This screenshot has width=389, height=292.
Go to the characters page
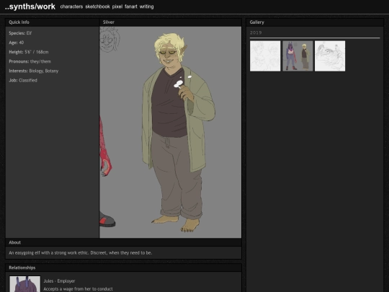(x=71, y=6)
